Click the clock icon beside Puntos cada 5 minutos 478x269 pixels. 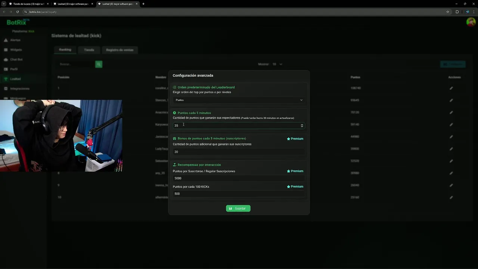pos(174,113)
